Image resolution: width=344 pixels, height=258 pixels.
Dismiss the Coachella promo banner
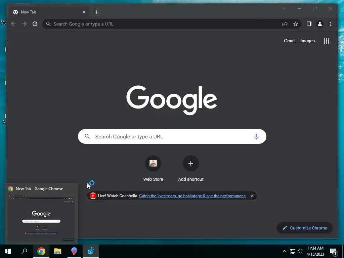tap(252, 196)
